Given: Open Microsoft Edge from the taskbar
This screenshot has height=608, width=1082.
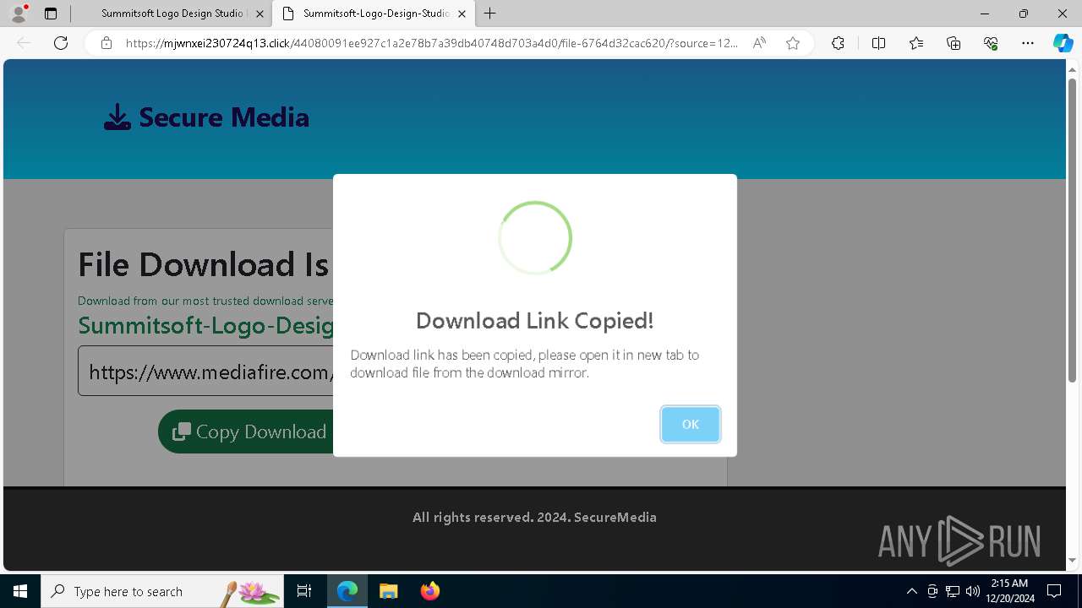Looking at the screenshot, I should coord(347,591).
